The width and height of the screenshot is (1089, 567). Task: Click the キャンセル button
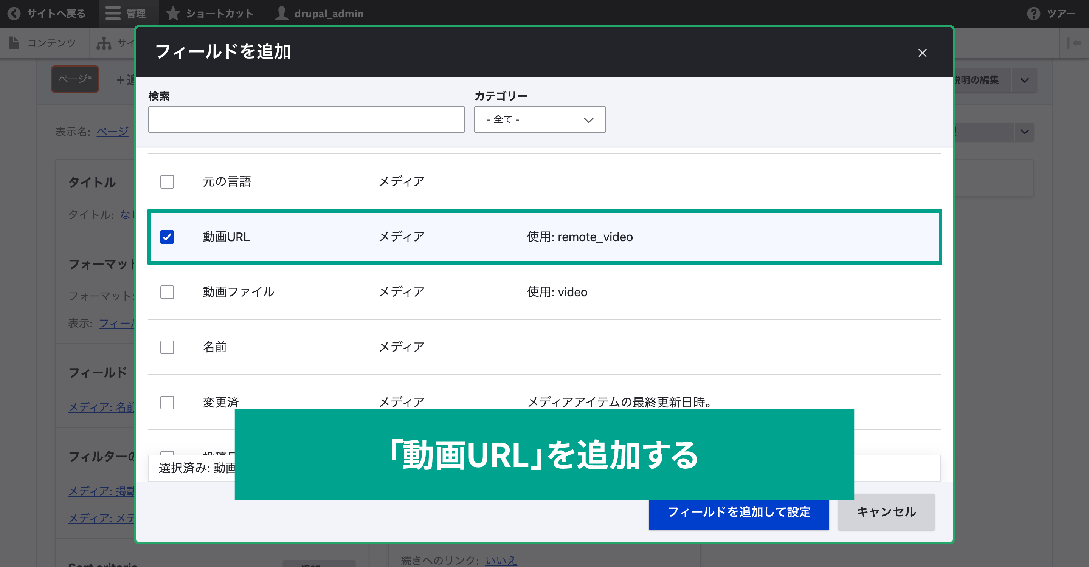886,512
